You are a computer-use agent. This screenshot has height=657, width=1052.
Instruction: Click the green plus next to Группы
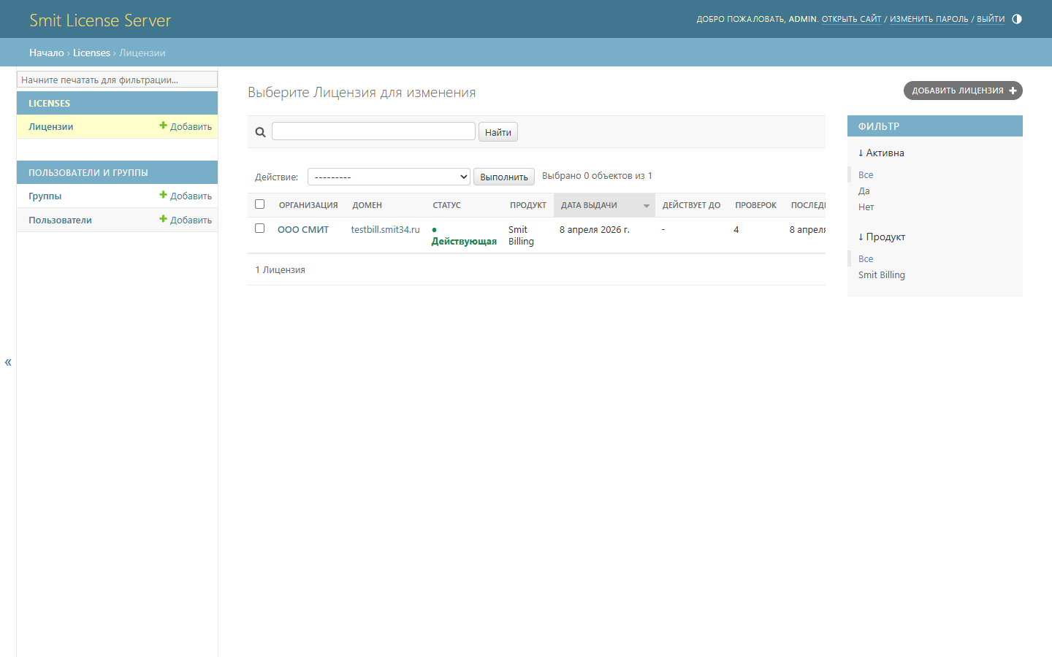[163, 195]
